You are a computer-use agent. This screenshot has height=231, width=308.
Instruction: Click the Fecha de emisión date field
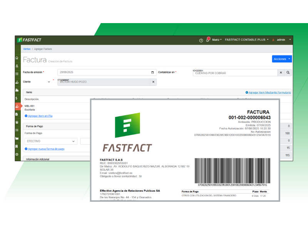(x=107, y=72)
